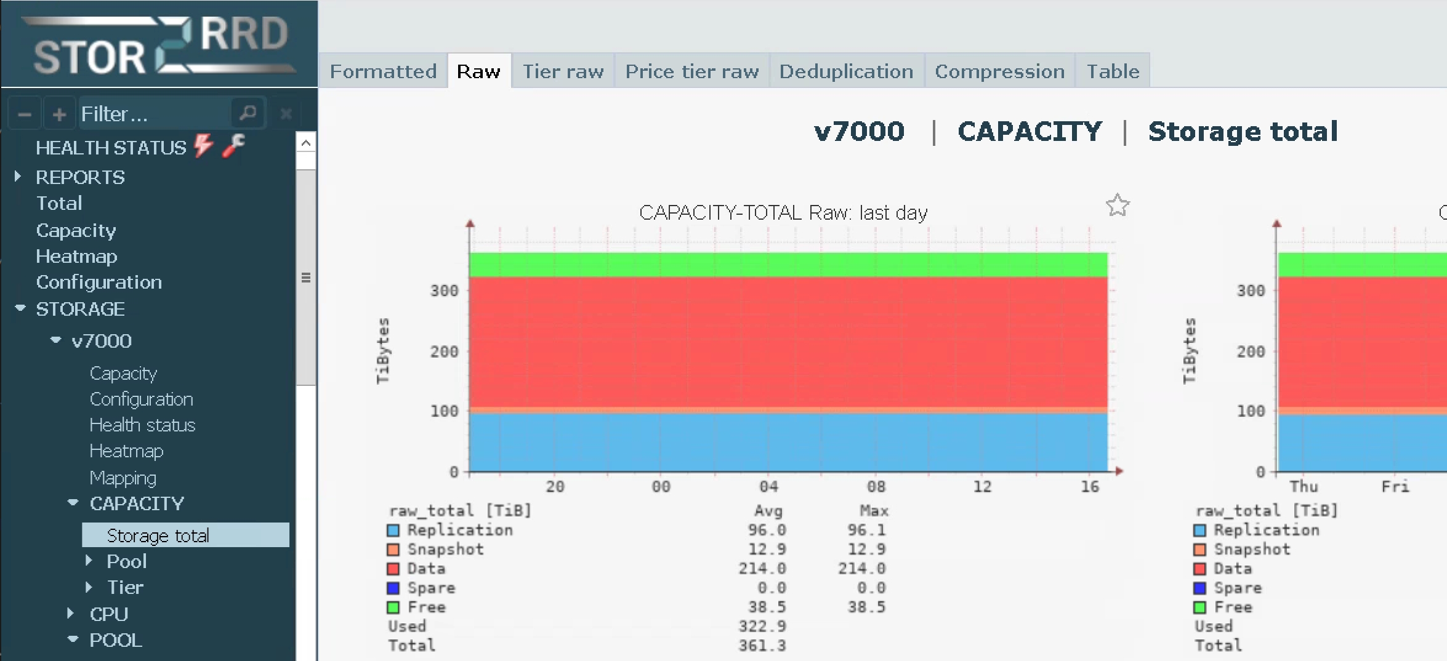
Task: Select the Raw tab
Action: (x=478, y=71)
